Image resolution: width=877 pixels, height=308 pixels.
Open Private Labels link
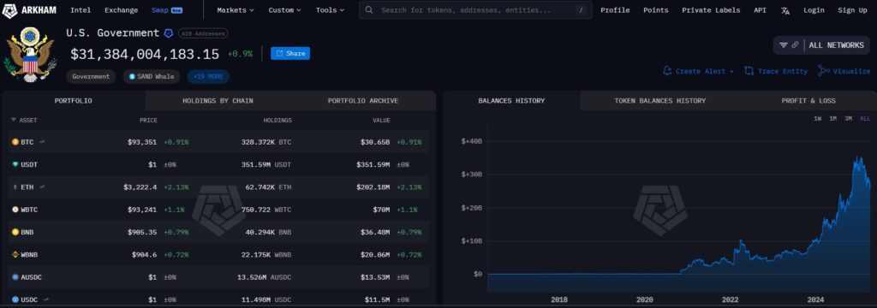click(x=711, y=10)
